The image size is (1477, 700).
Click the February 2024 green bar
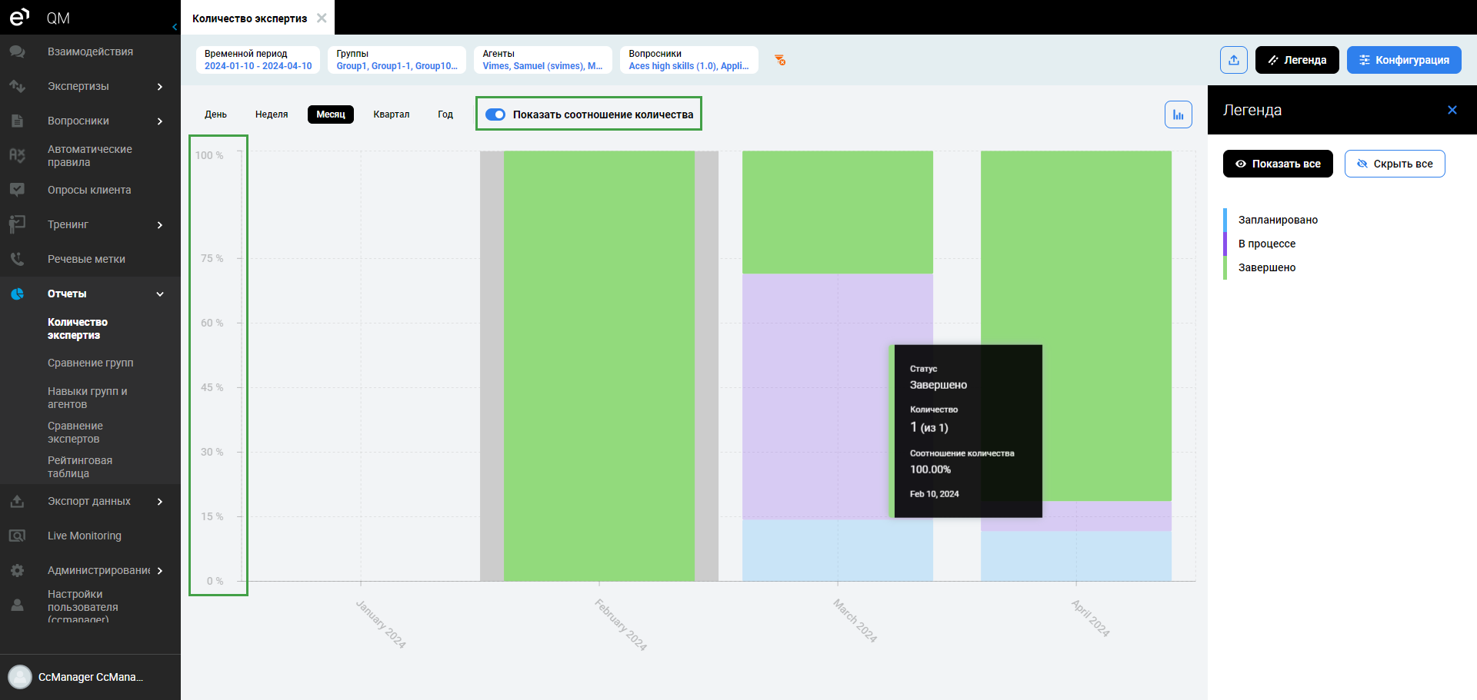pyautogui.click(x=599, y=366)
